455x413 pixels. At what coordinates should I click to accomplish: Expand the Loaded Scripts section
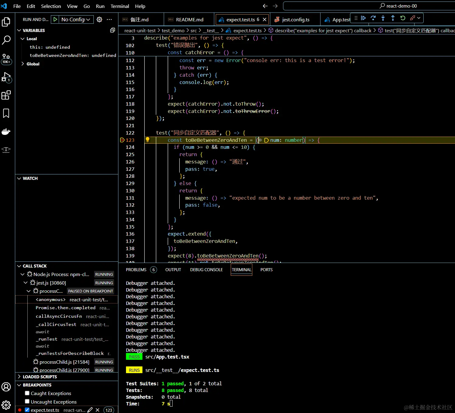tap(40, 377)
